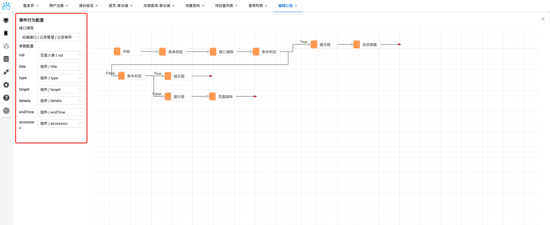The width and height of the screenshot is (550, 225).
Task: Select the 表单校验 flow node
Action: click(x=173, y=52)
